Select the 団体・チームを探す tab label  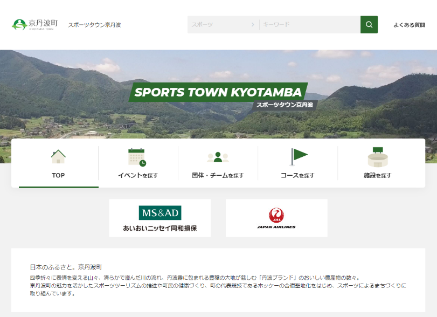(218, 175)
